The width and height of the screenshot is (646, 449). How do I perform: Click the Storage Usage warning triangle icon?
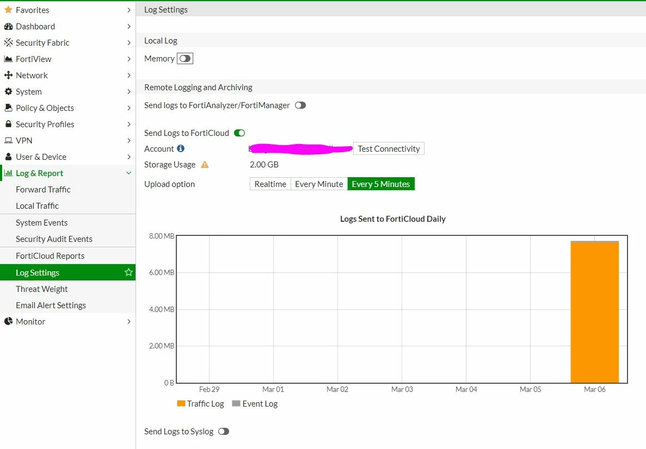point(205,165)
